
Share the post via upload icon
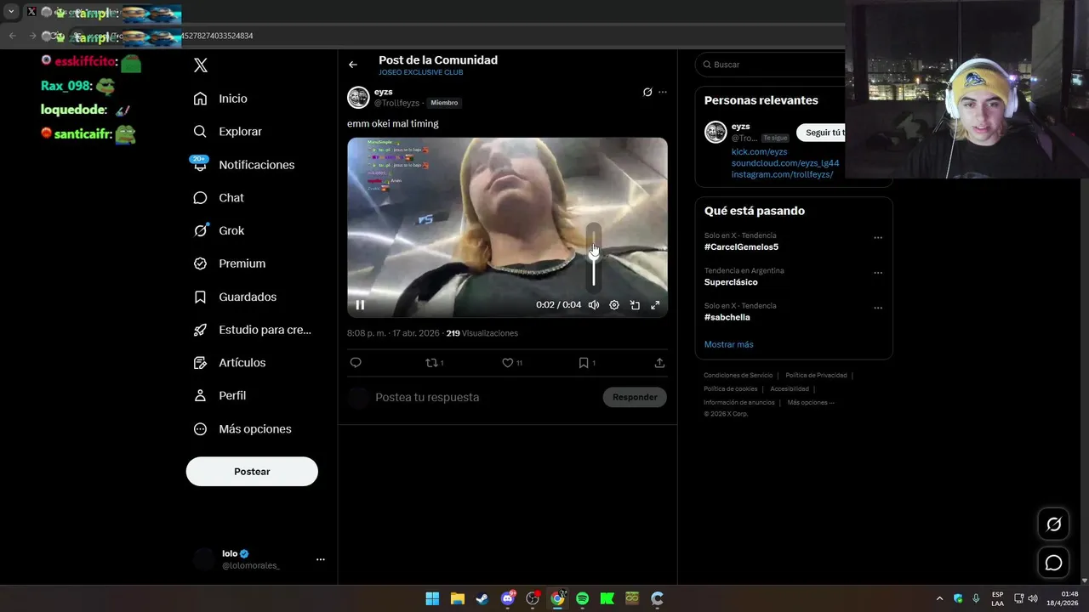pyautogui.click(x=659, y=363)
